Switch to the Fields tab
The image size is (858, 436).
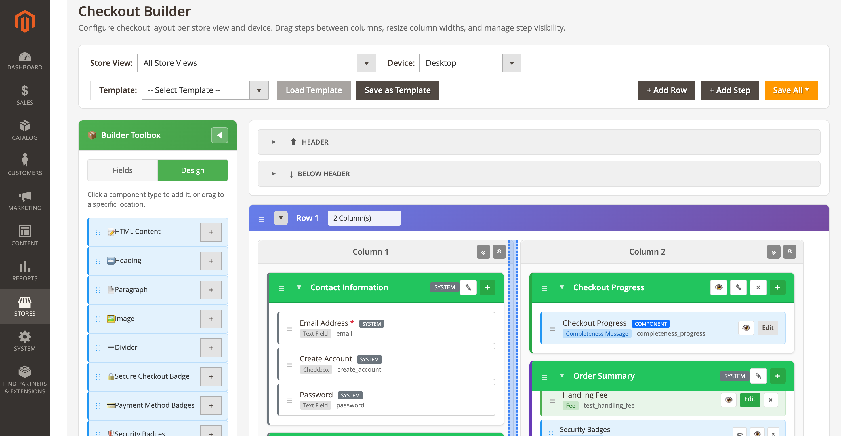pos(123,170)
